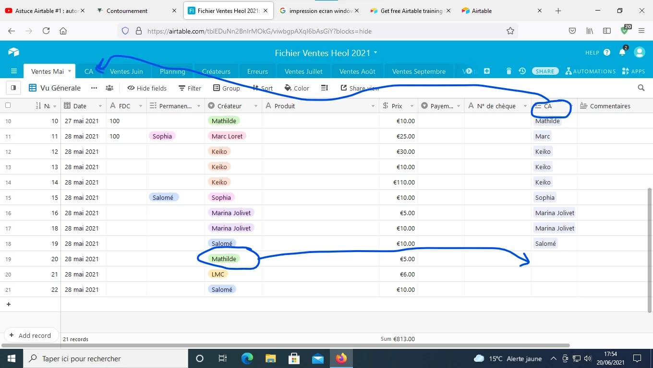Expand the Ventes Mai tab dropdown

pyautogui.click(x=70, y=71)
